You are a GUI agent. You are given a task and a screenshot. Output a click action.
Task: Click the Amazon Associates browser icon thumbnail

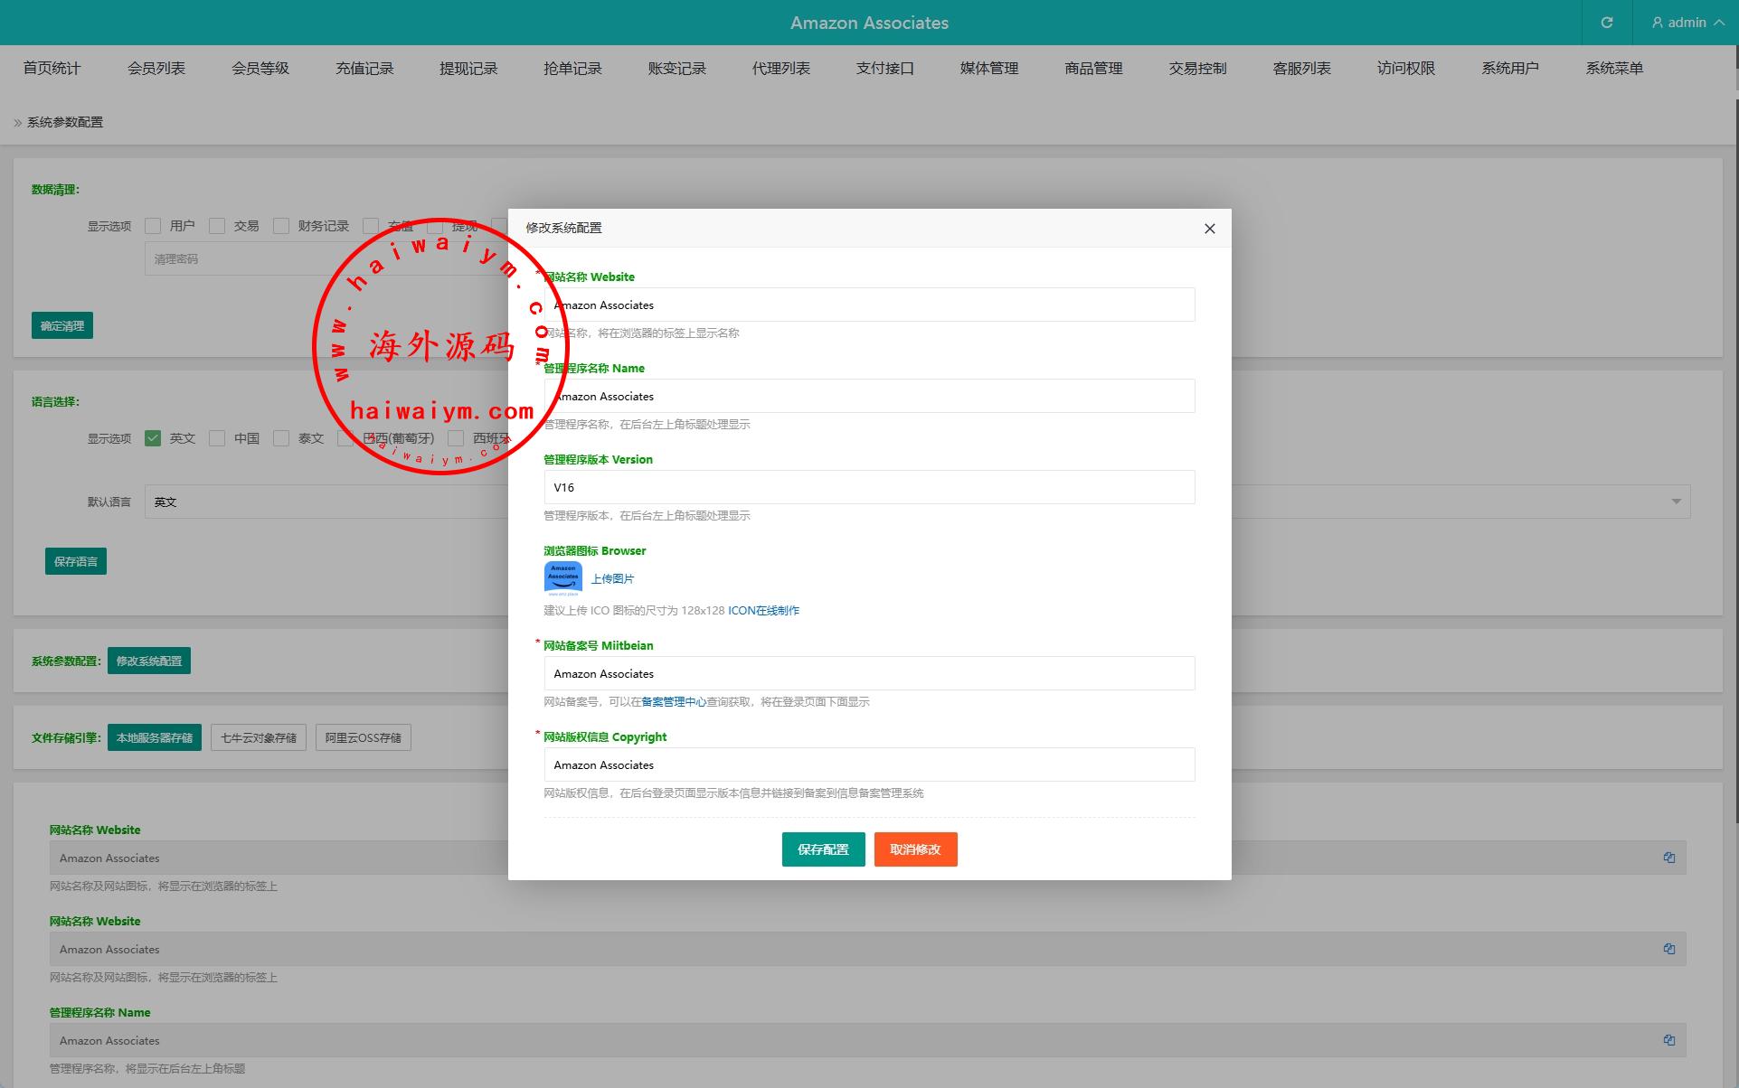(x=562, y=578)
